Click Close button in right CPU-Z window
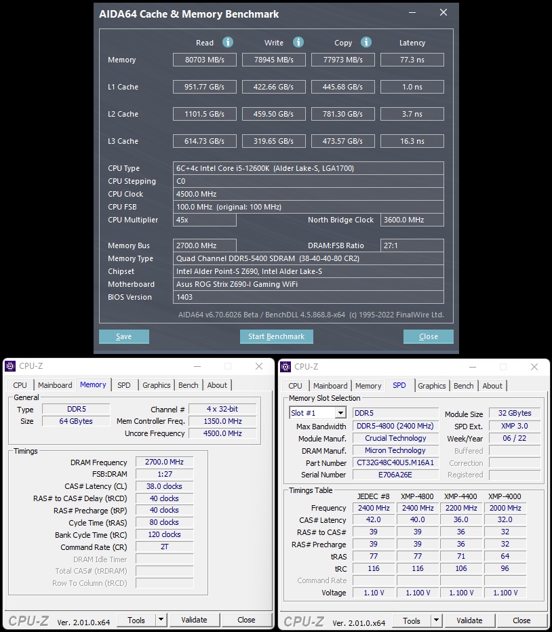 521,620
